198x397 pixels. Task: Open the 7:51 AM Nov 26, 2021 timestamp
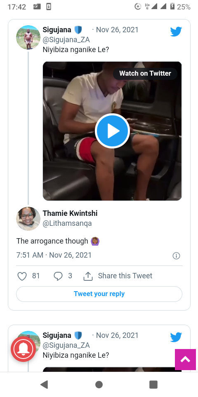tap(54, 255)
